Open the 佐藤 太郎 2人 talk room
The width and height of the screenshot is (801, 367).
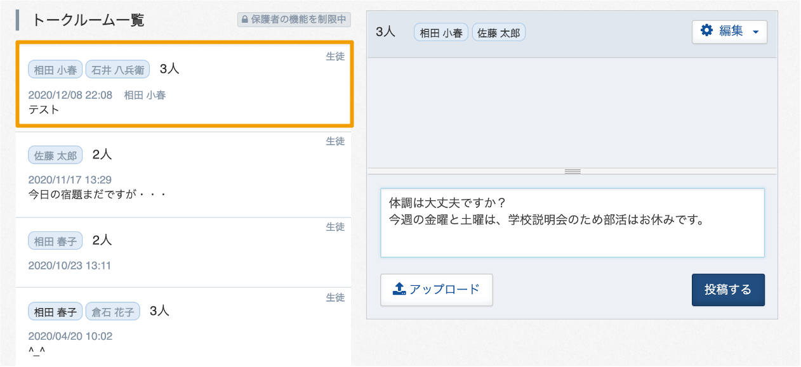tap(183, 175)
